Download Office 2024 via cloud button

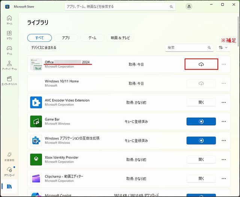pos(201,64)
